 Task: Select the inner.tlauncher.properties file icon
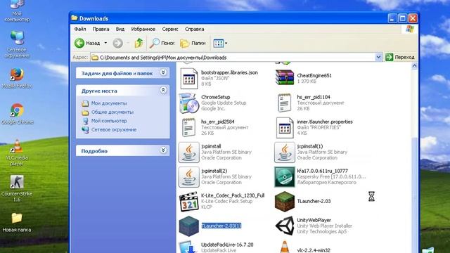pos(285,128)
